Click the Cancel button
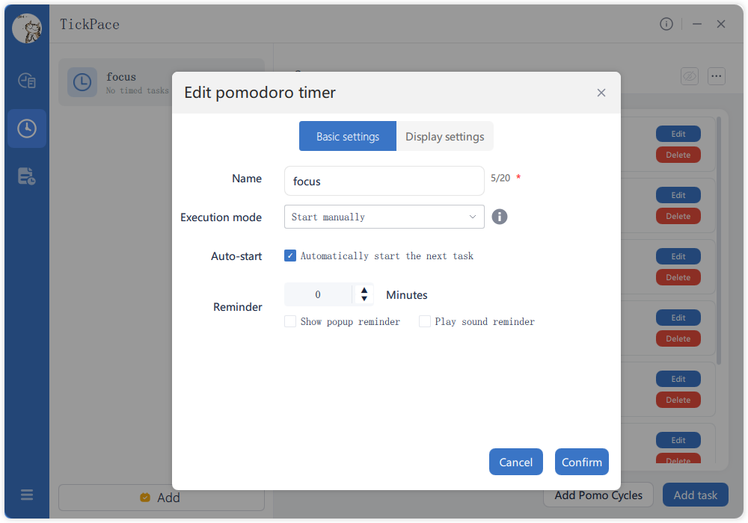 click(x=515, y=462)
